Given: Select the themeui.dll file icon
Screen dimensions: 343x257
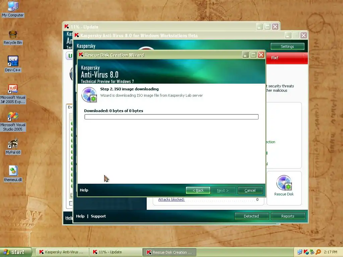Looking at the screenshot, I should (13, 174).
